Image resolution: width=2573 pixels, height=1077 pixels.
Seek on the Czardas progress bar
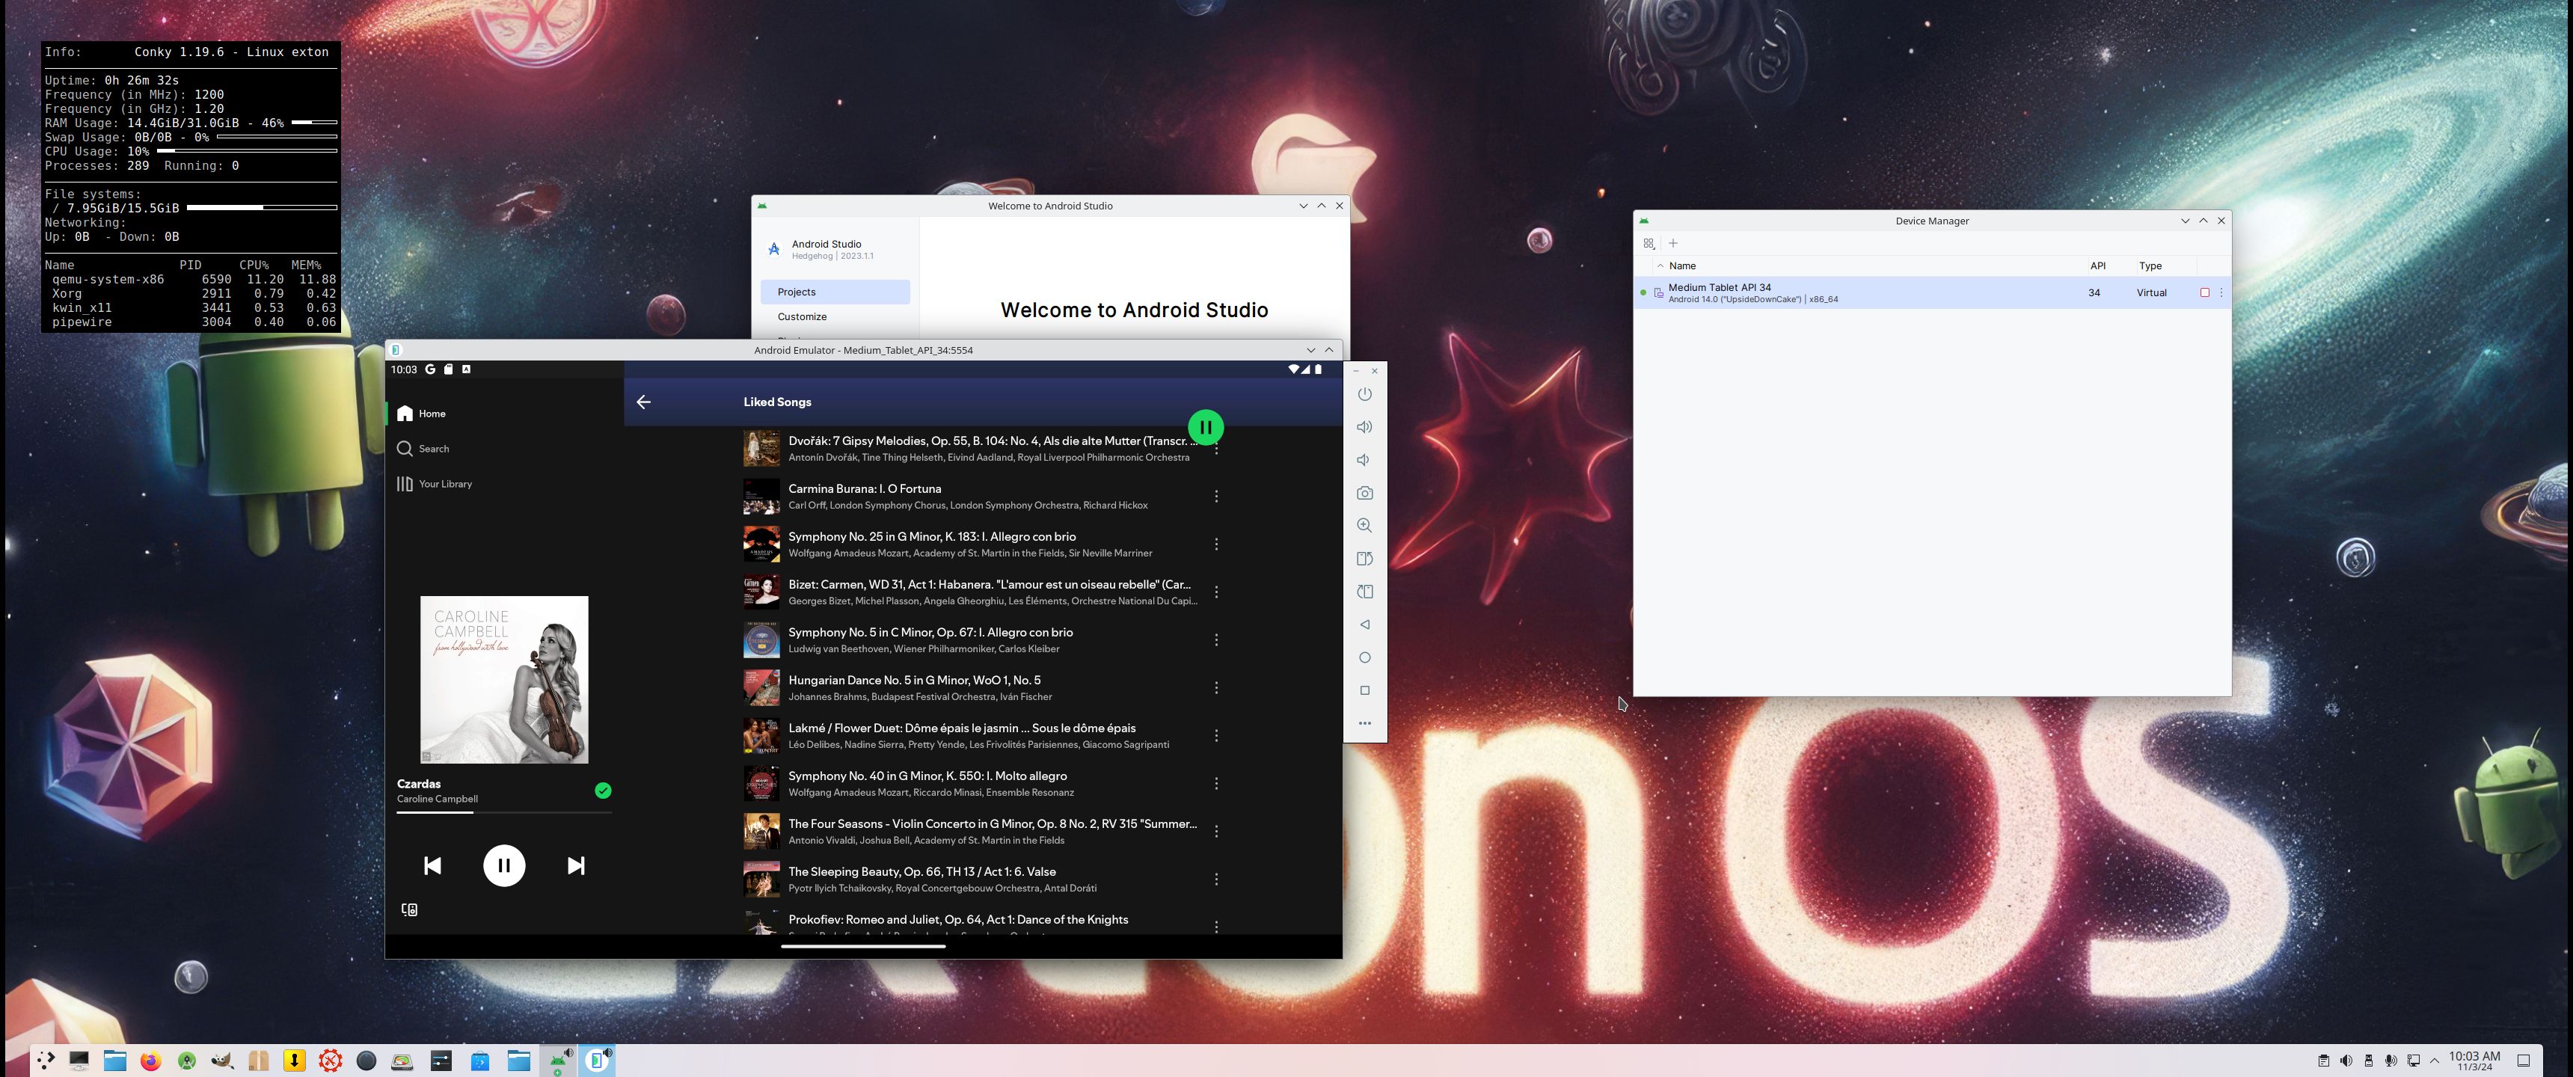[x=504, y=812]
